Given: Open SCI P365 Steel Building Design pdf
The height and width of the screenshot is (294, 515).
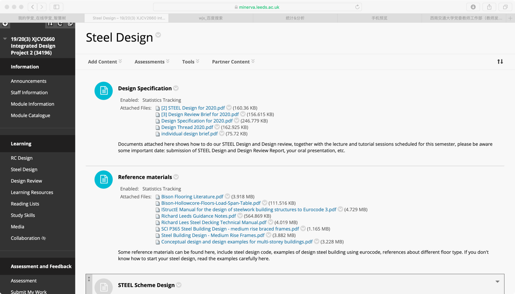Looking at the screenshot, I should [x=230, y=229].
